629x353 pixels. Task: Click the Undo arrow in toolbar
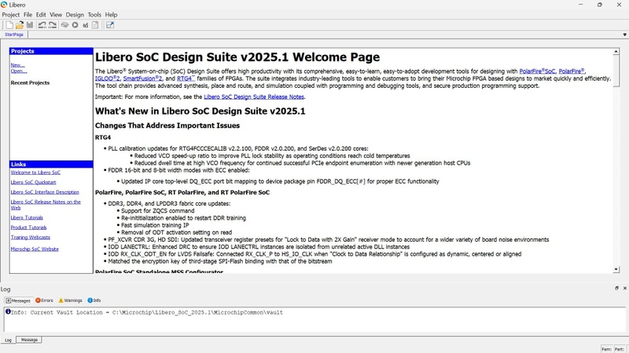pyautogui.click(x=42, y=25)
